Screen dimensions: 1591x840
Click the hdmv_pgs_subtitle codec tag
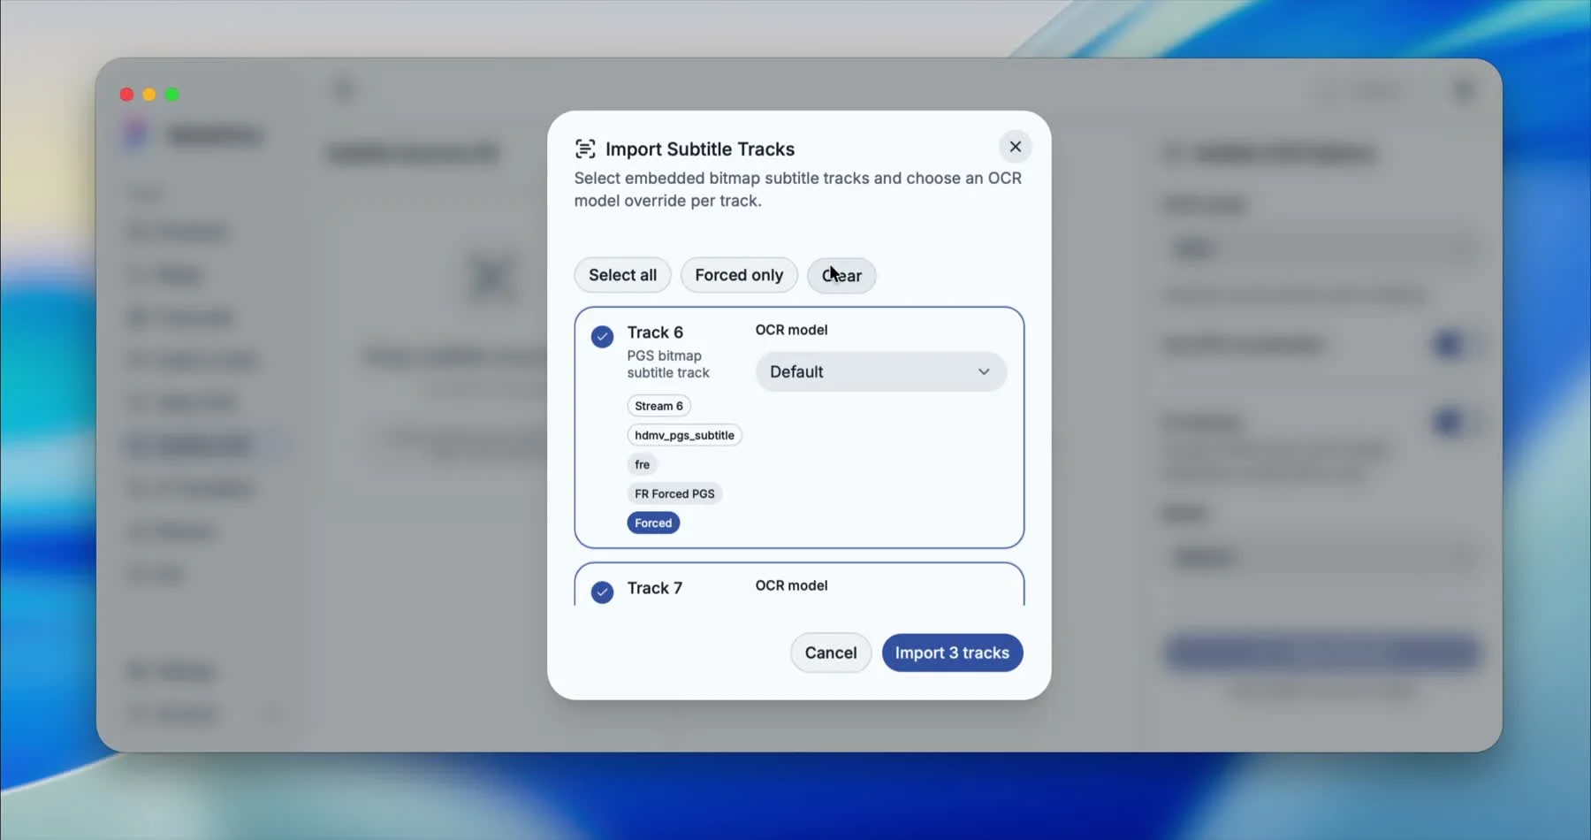(684, 435)
